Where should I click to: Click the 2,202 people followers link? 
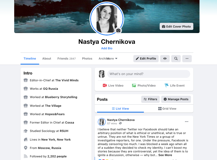pos(57,156)
